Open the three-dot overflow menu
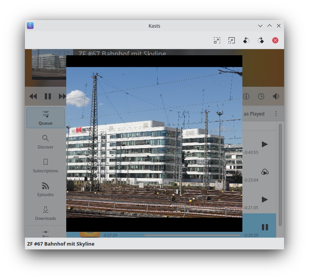The width and height of the screenshot is (309, 279). tap(276, 114)
